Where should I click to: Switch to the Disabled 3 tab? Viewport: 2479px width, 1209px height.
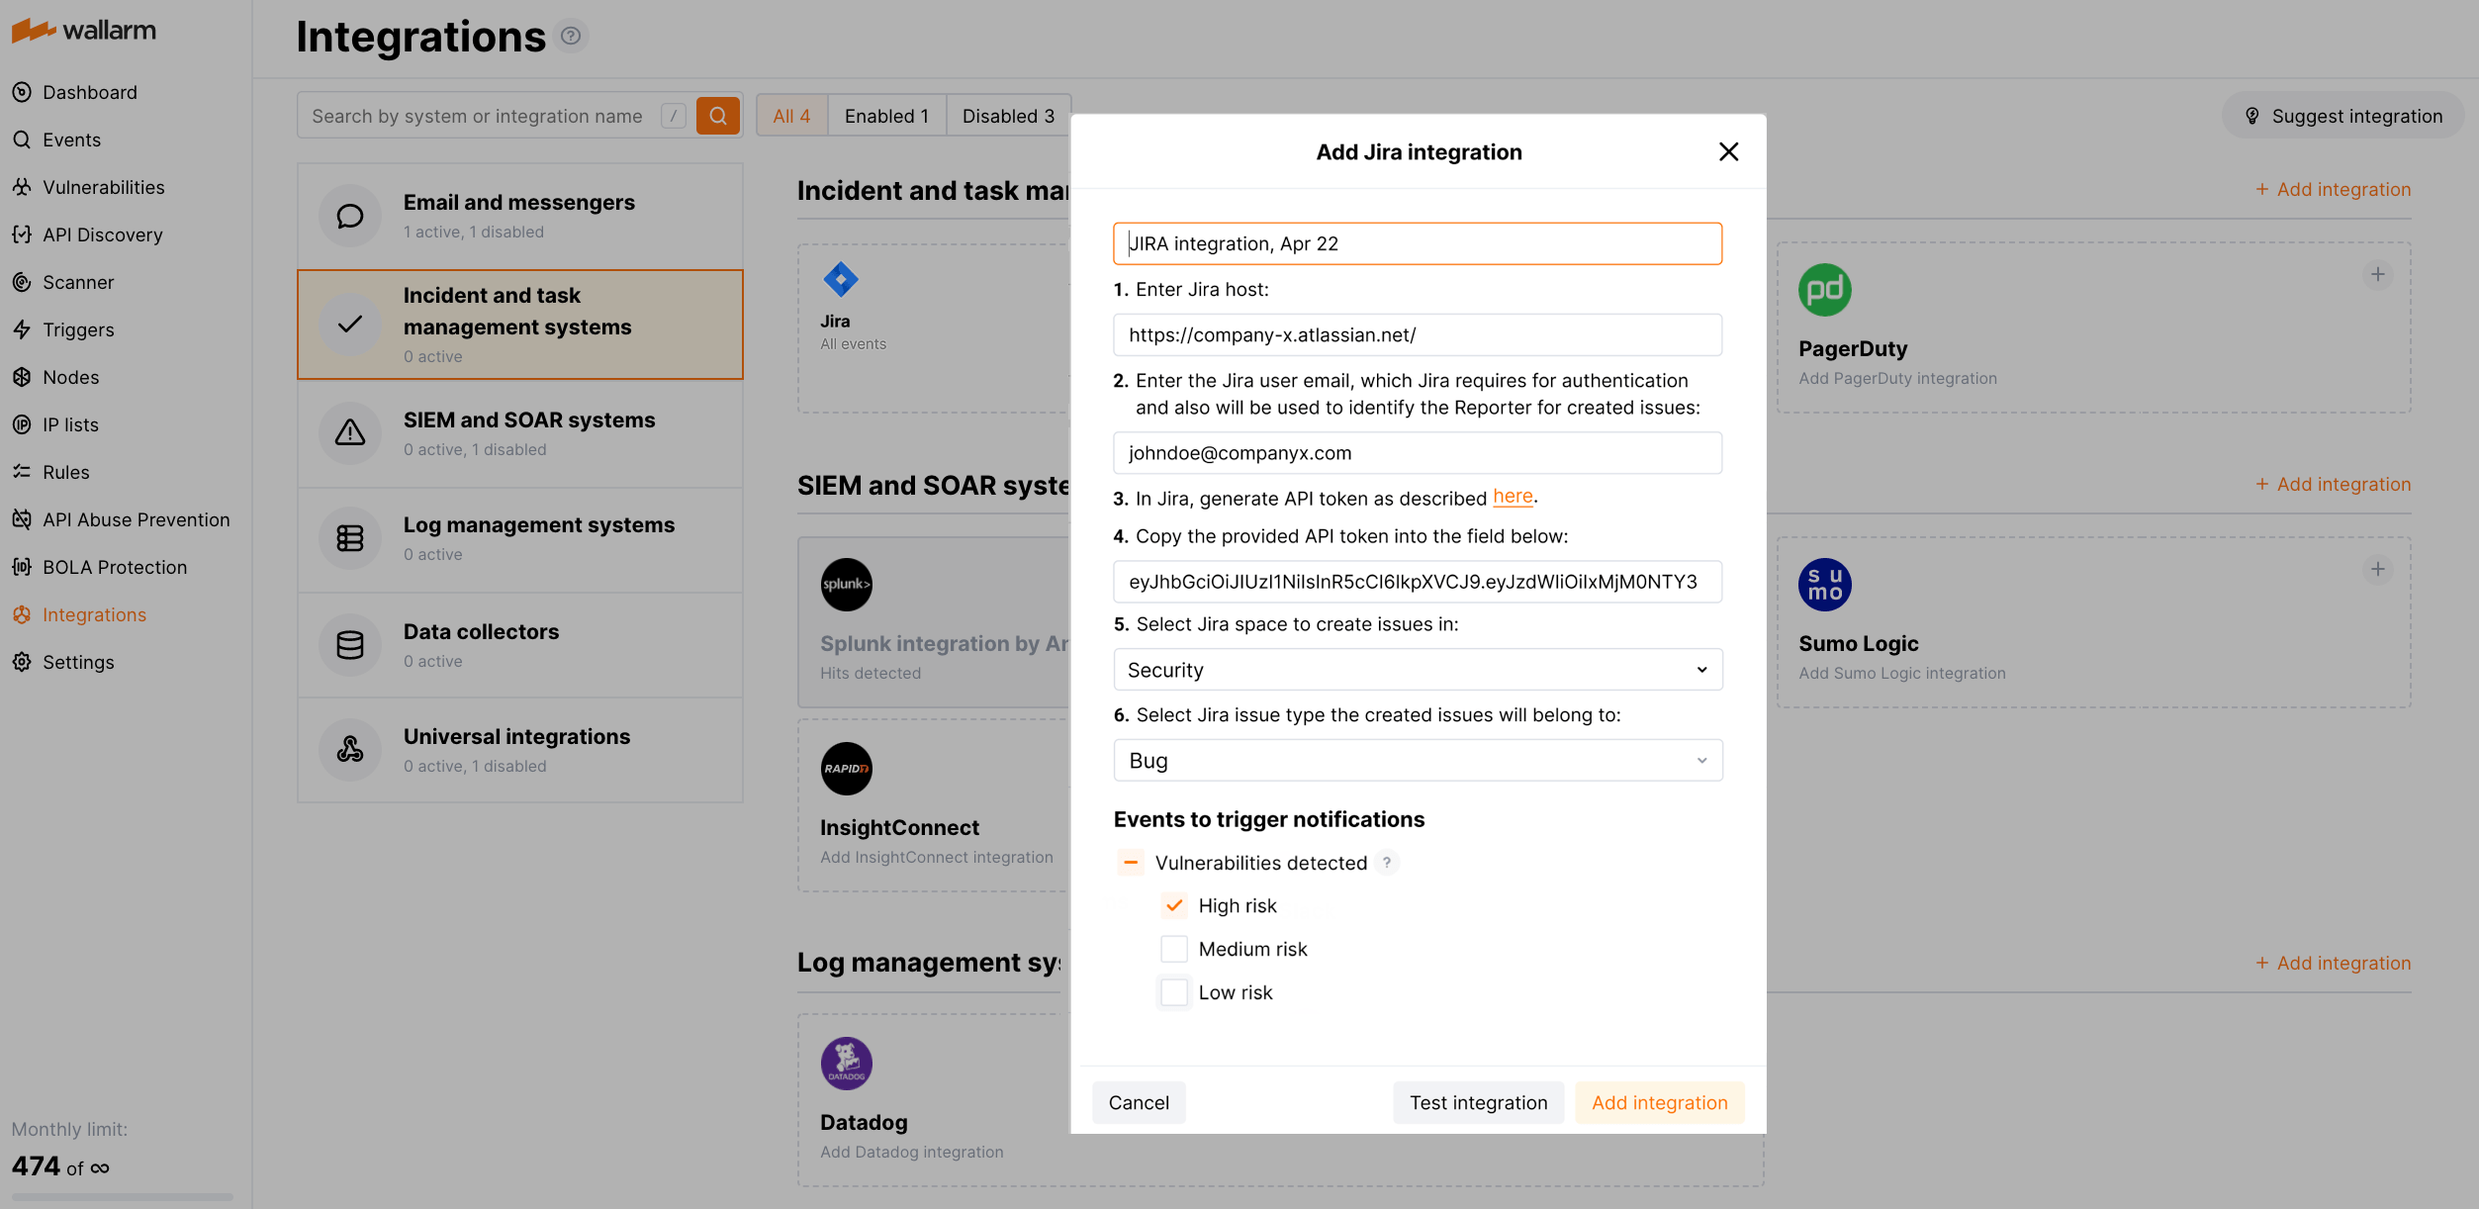pyautogui.click(x=1007, y=116)
